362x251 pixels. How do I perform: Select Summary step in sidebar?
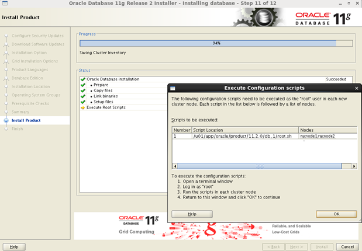[20, 112]
